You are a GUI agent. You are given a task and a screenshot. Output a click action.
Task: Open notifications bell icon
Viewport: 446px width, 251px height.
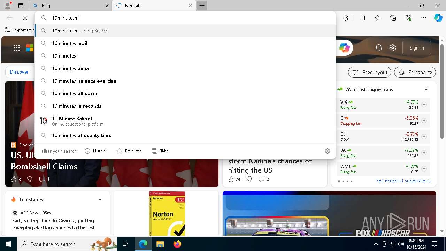point(379,48)
